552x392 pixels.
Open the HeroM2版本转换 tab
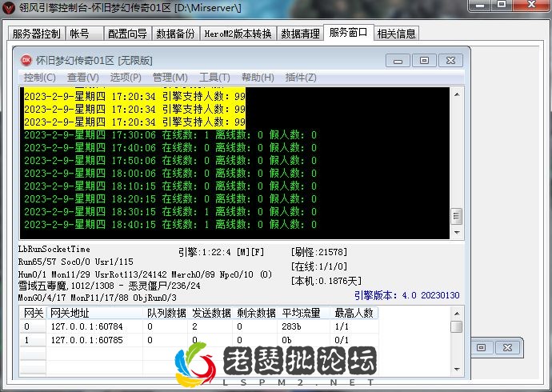tap(238, 34)
